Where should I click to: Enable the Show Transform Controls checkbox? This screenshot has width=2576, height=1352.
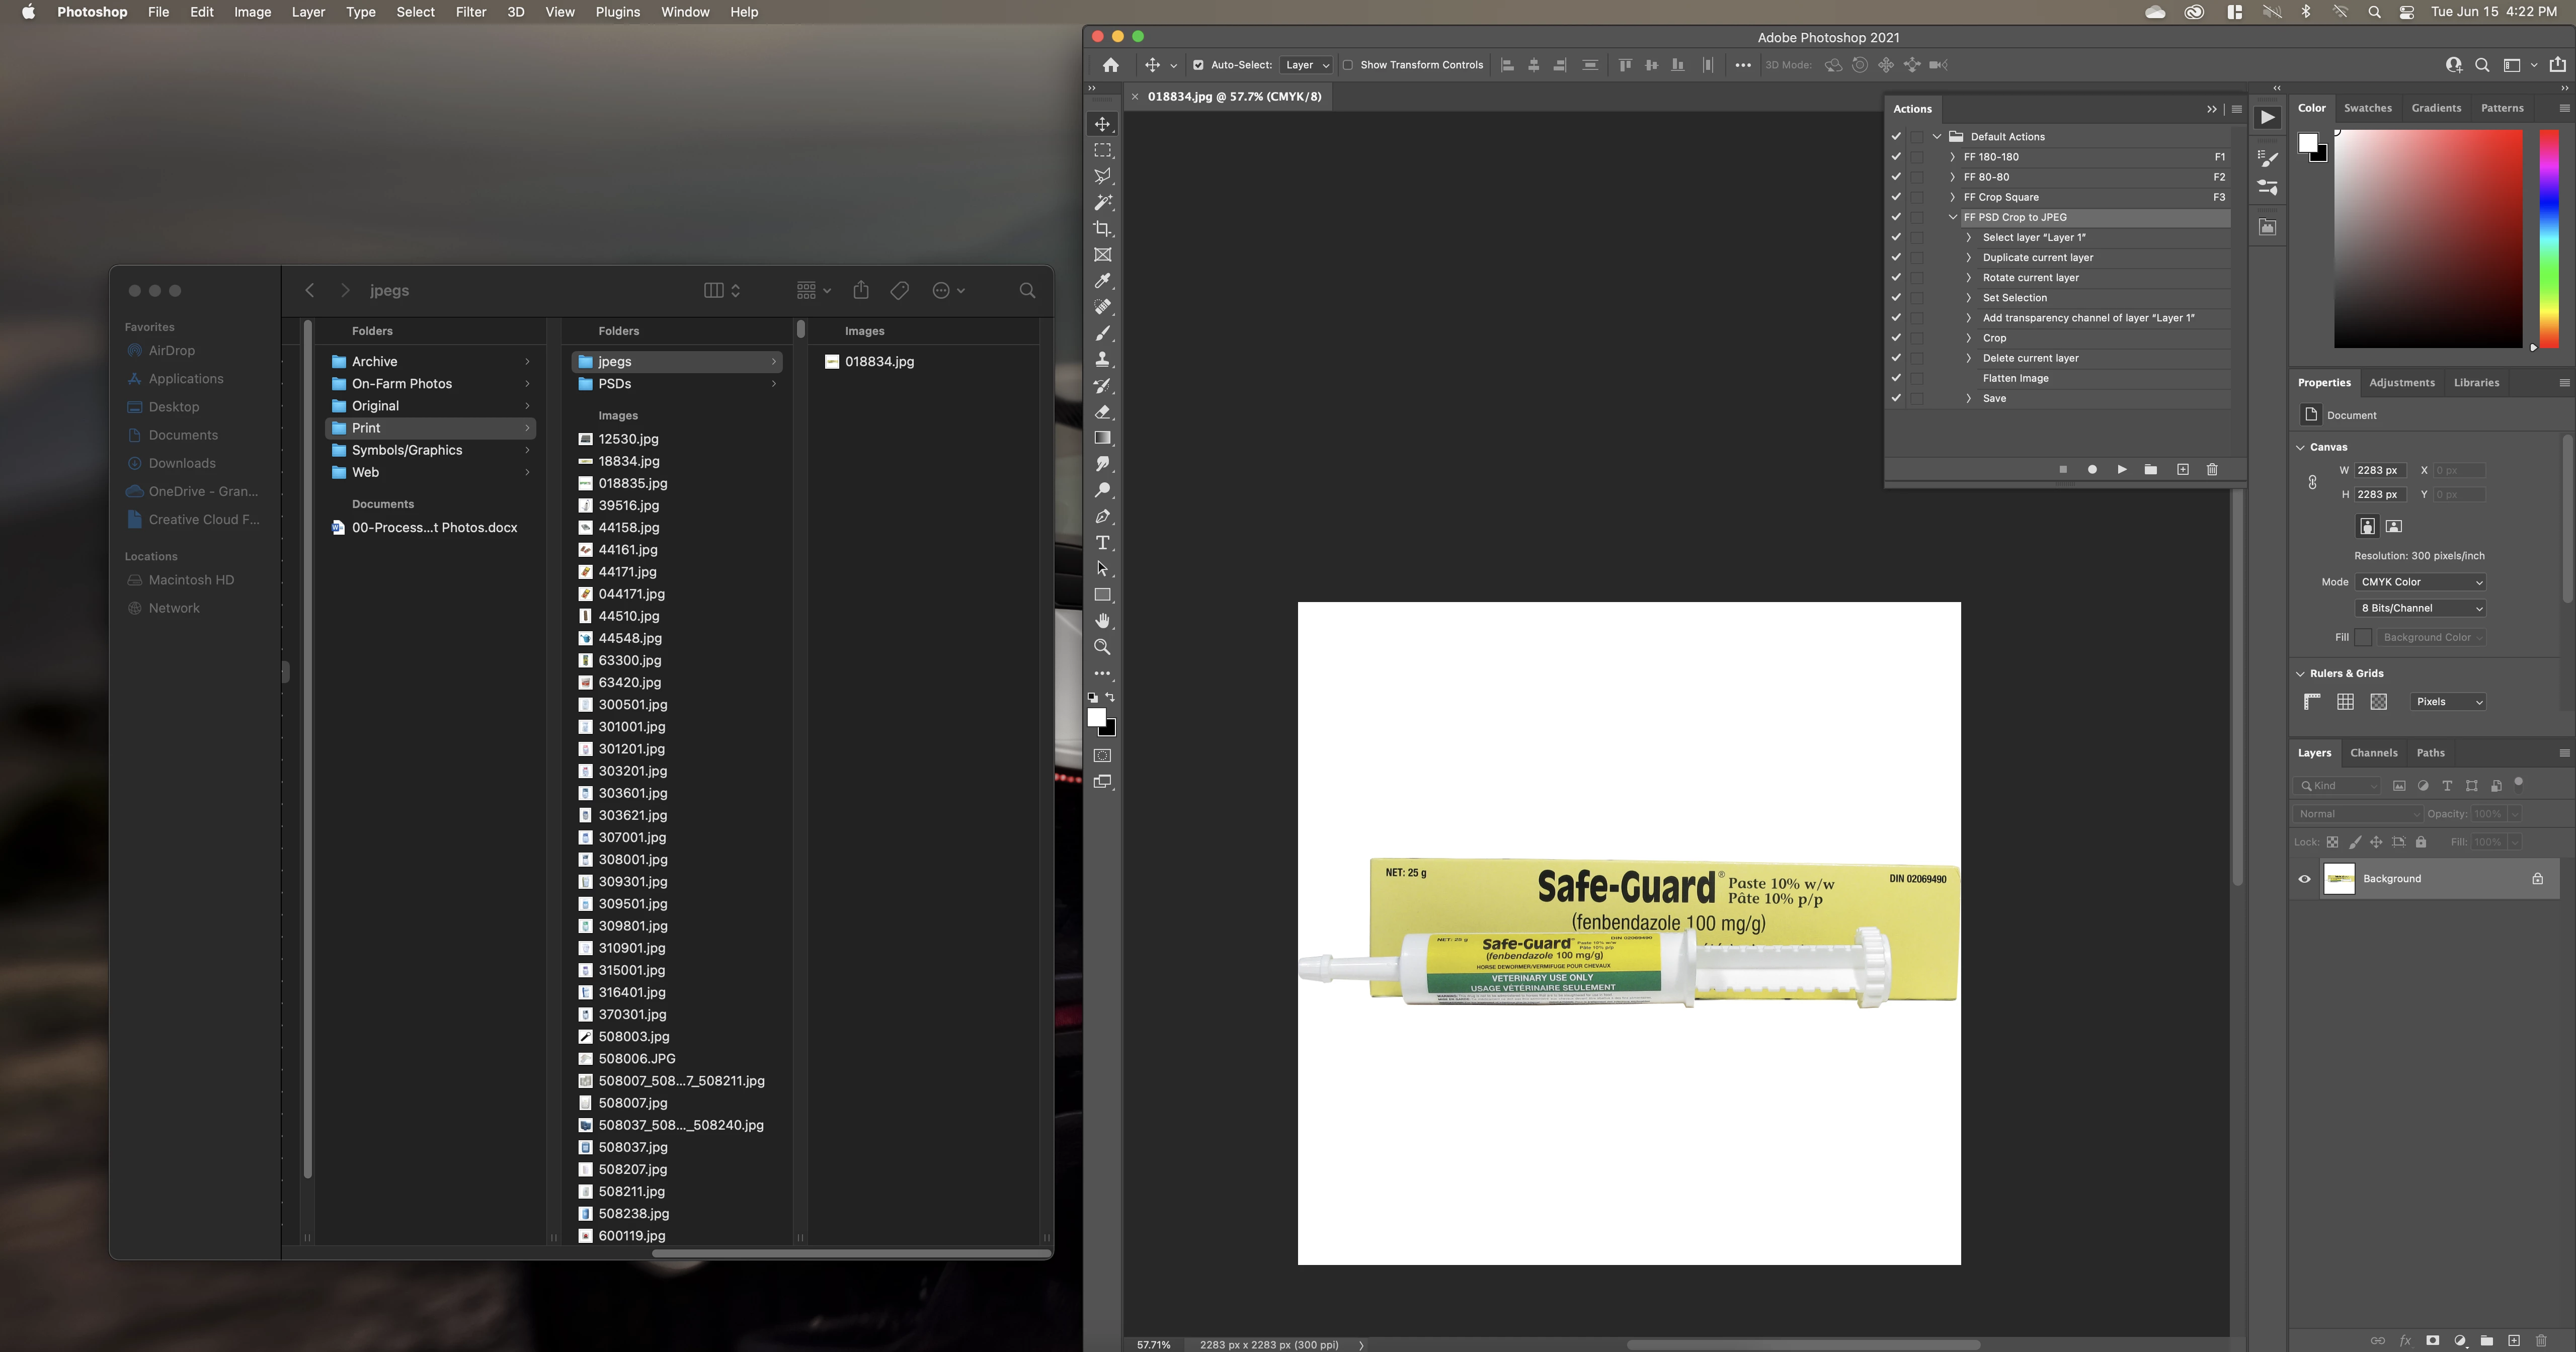coord(1348,65)
